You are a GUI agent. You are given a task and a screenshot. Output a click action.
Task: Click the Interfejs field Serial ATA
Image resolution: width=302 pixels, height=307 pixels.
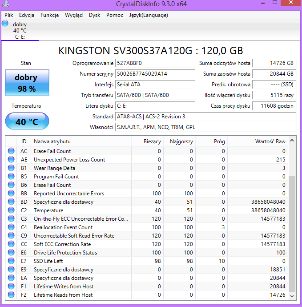tap(155, 85)
